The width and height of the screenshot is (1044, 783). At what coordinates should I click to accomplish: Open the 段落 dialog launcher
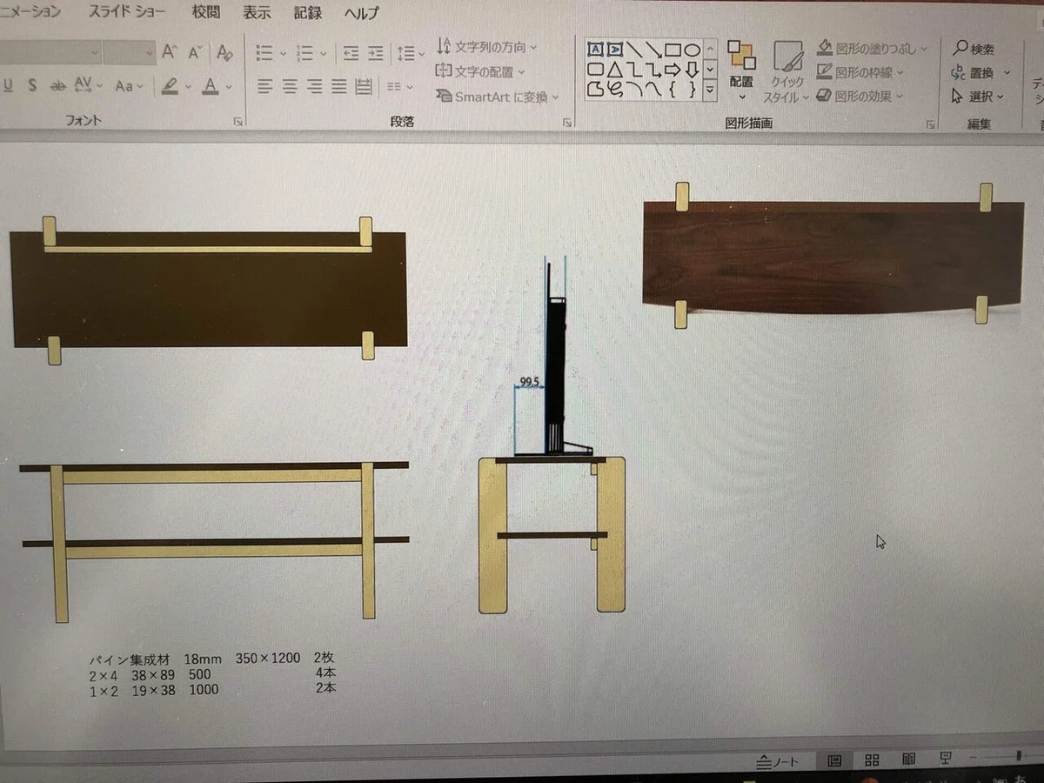click(566, 124)
